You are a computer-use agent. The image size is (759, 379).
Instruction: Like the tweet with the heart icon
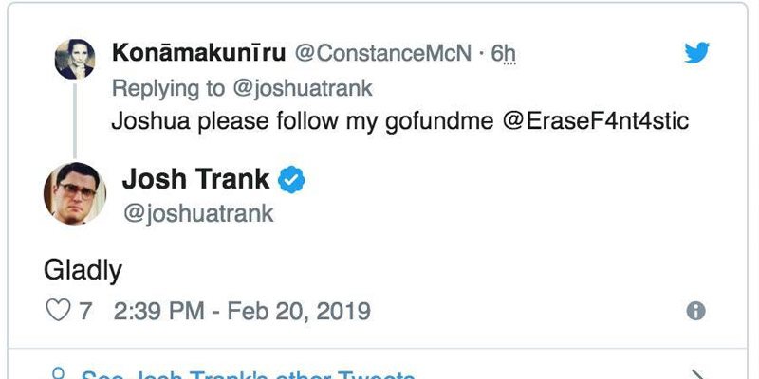[x=57, y=311]
